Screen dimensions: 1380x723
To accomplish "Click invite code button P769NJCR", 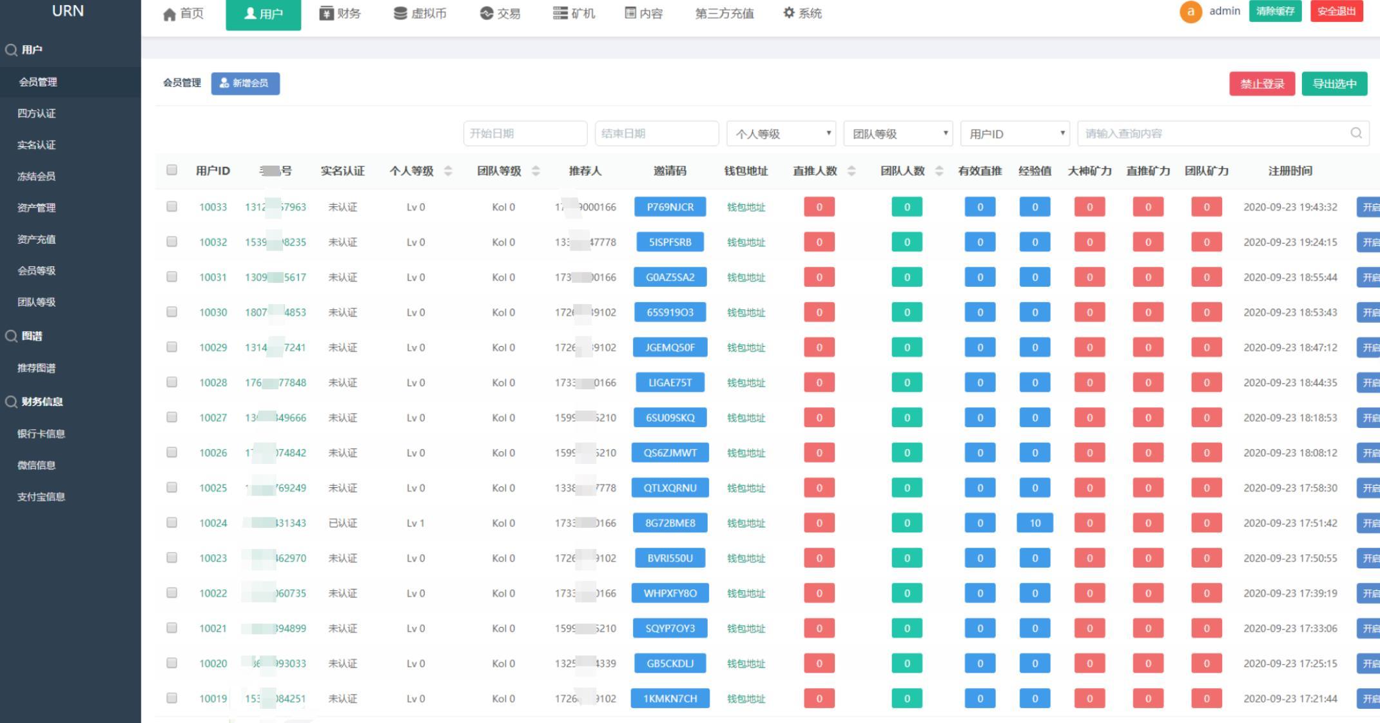I will [670, 207].
